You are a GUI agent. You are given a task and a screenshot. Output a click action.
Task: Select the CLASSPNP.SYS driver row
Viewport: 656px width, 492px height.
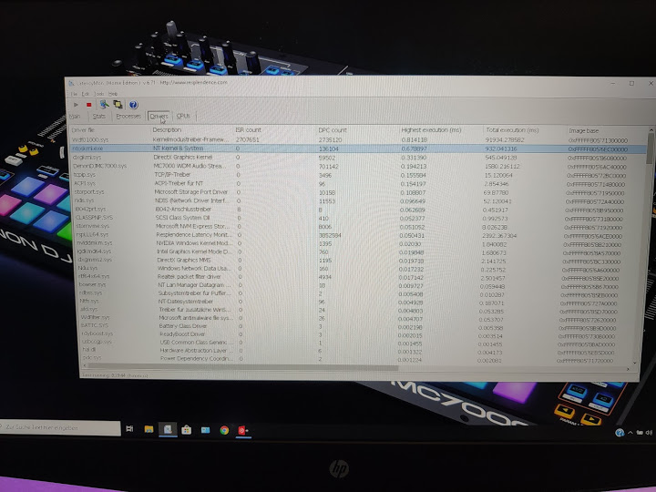point(359,219)
